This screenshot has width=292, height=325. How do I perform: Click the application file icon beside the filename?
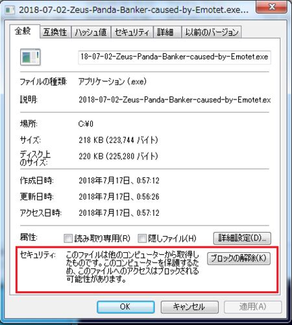(30, 57)
